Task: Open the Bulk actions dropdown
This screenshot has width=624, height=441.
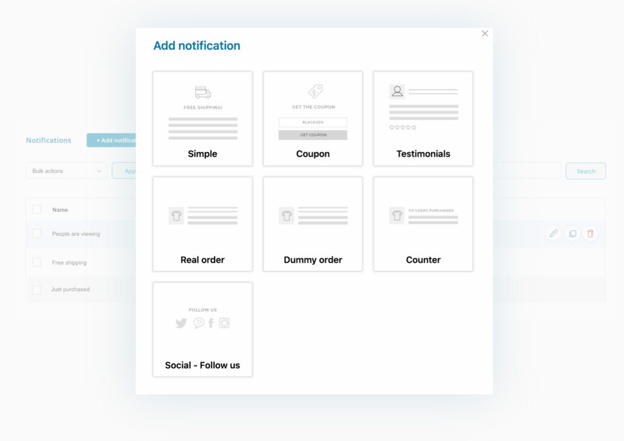Action: point(65,171)
